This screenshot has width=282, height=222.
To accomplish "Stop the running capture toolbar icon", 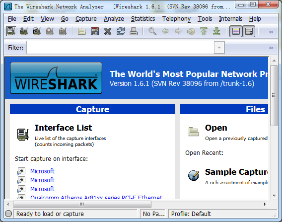I will 50,31.
